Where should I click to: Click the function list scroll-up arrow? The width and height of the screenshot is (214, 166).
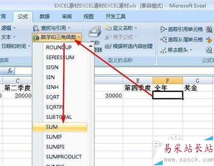click(90, 46)
